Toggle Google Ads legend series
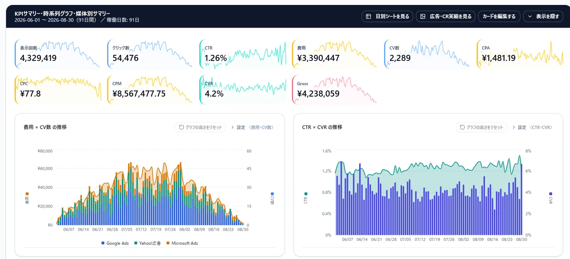The image size is (570, 259). (x=115, y=243)
